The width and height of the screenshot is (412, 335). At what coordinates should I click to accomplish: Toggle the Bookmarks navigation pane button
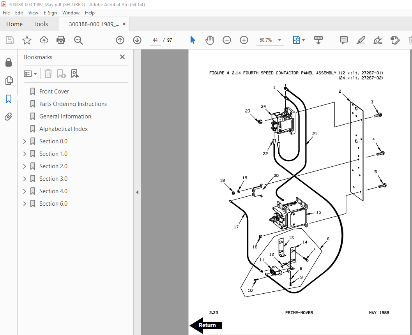(9, 99)
